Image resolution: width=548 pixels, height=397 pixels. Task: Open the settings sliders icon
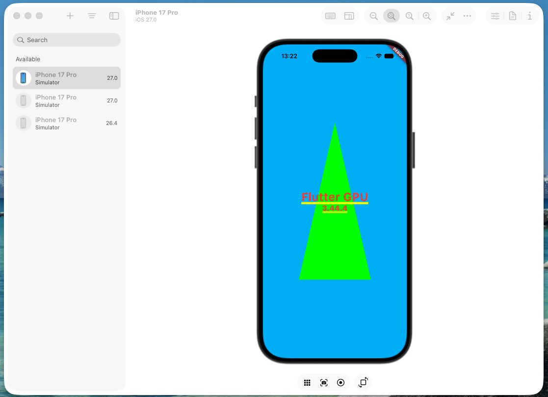(495, 16)
